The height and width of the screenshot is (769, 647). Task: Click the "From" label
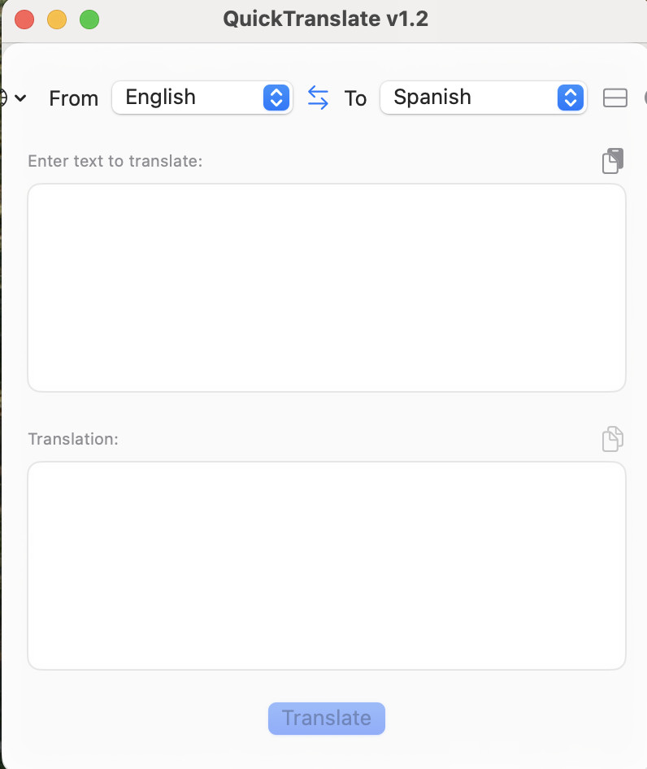(x=73, y=98)
